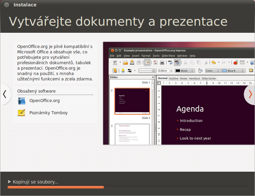This screenshot has height=196, width=255.
Task: Switch to the Slide Sorter tab
Action: [209, 78]
